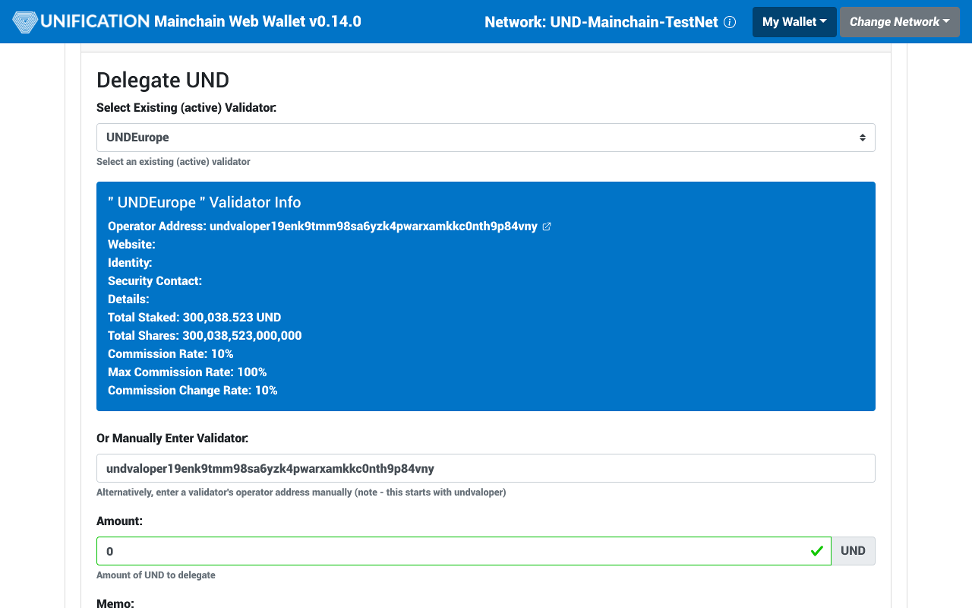Click the green checkmark in the Amount field
This screenshot has width=972, height=608.
click(x=817, y=550)
